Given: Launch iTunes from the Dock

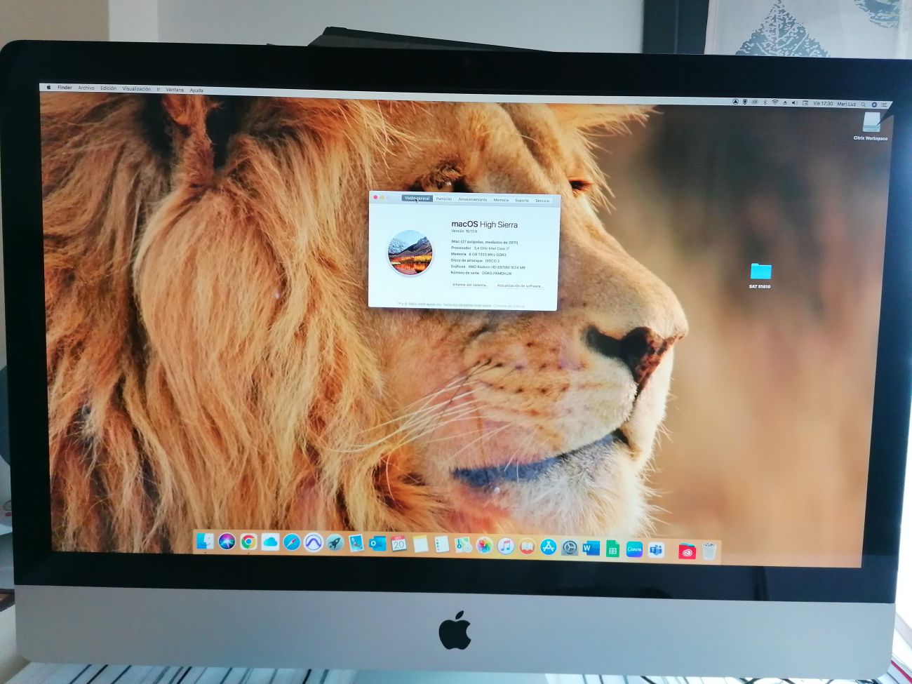Looking at the screenshot, I should [506, 546].
